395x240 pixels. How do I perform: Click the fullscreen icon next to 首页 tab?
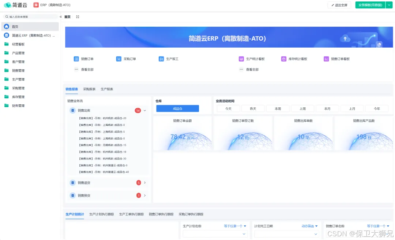pyautogui.click(x=78, y=17)
